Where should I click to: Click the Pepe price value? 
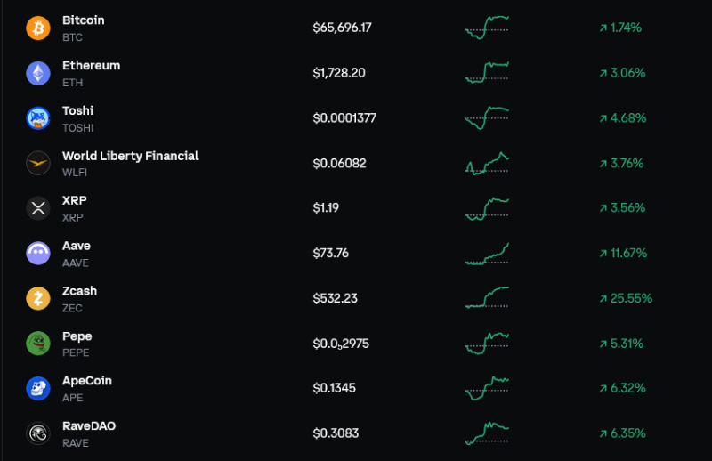point(341,344)
